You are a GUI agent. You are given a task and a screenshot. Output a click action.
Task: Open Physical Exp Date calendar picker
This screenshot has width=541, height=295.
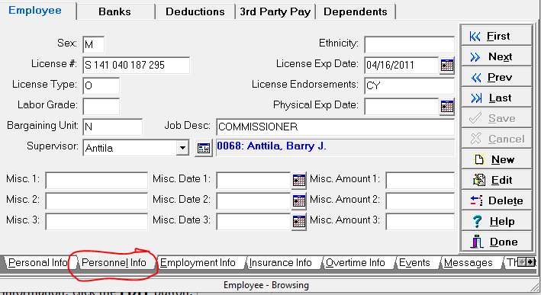click(x=447, y=107)
